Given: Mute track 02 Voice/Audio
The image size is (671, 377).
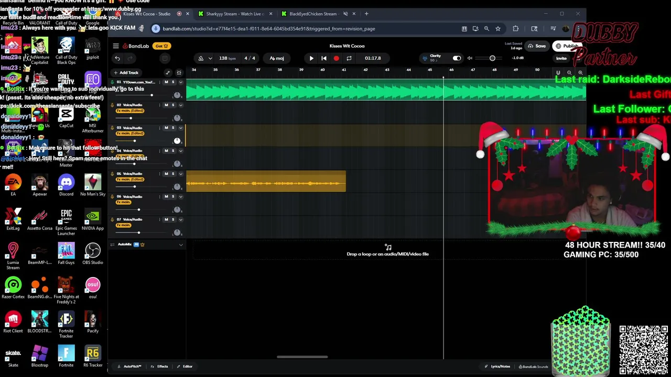Looking at the screenshot, I should click(x=166, y=105).
